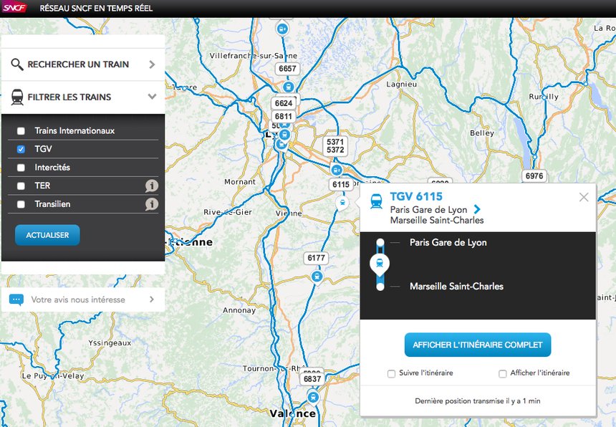Click the train filter icon

(17, 97)
